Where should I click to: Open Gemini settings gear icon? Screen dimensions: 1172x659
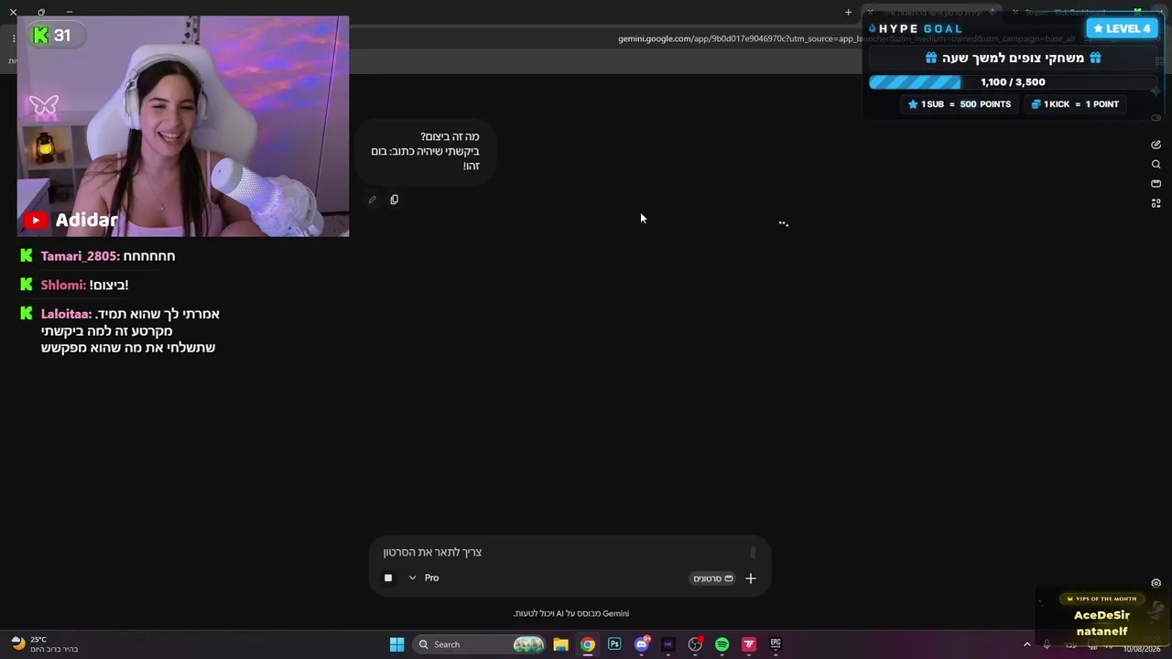1156,583
